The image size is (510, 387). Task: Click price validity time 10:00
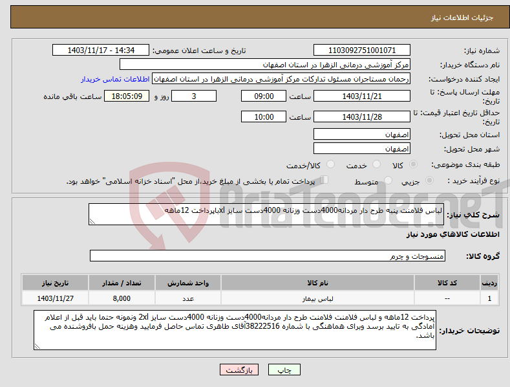click(x=264, y=116)
